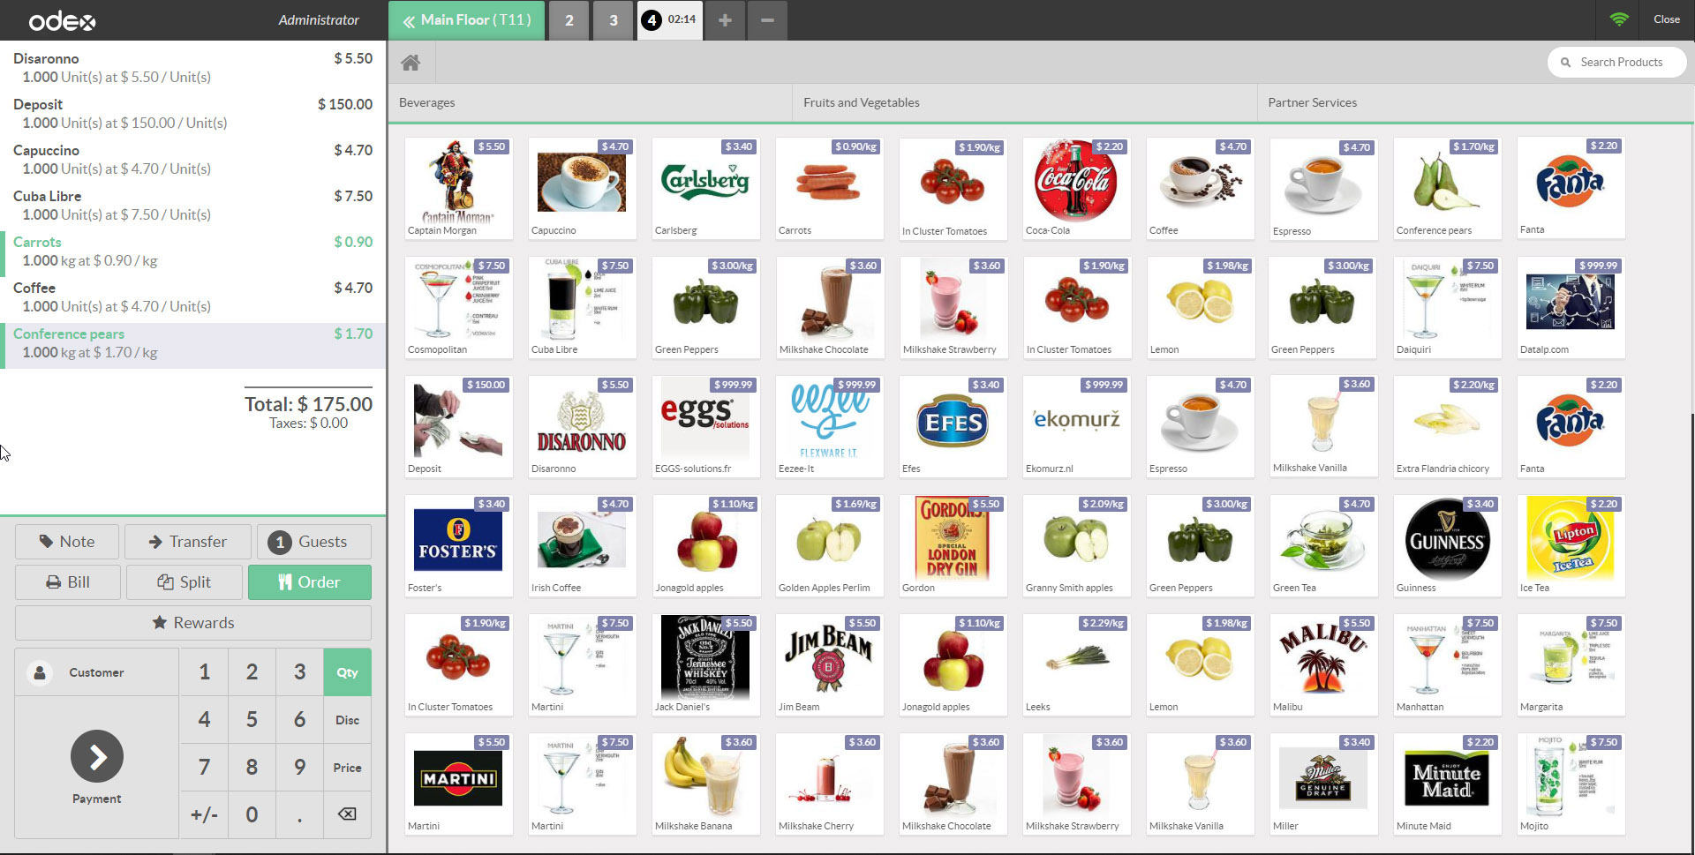1695x855 pixels.
Task: Tap the decimal point key
Action: pyautogui.click(x=299, y=814)
